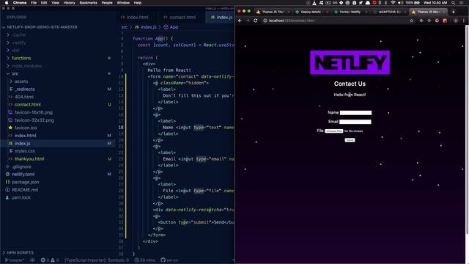The height and width of the screenshot is (264, 469).
Task: Open the .gitignore file
Action: point(22,166)
